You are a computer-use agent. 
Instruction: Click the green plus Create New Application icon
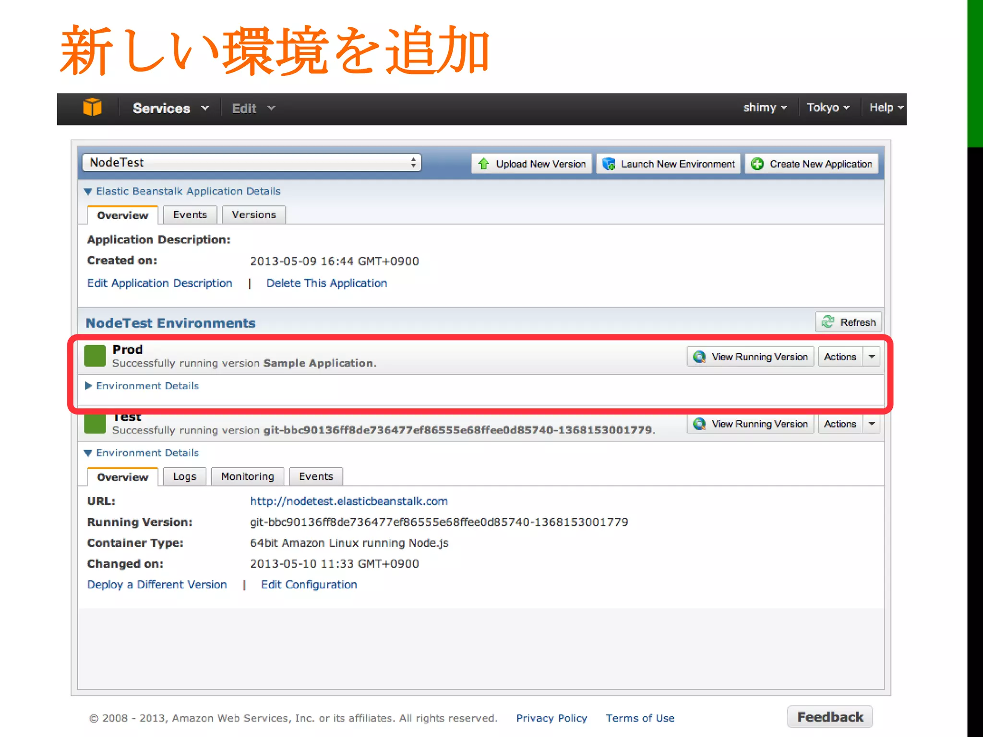click(757, 164)
